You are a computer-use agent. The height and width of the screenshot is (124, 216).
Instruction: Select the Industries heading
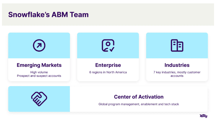click(177, 65)
